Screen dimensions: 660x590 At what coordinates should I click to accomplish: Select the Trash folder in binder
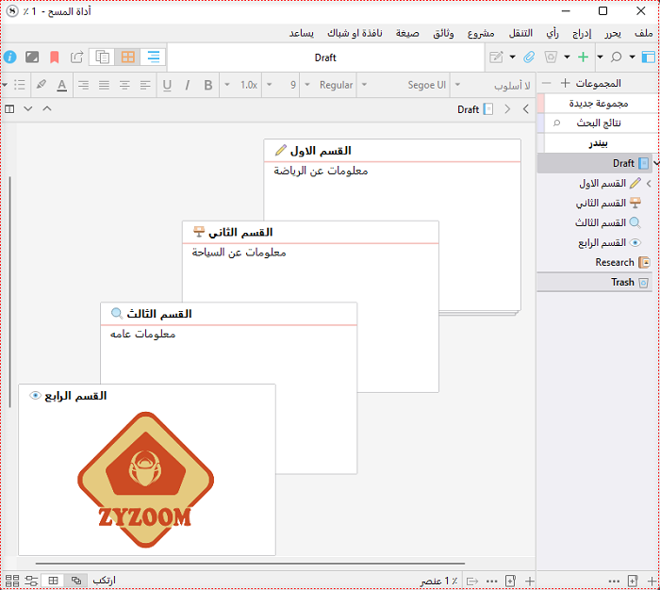pyautogui.click(x=595, y=283)
